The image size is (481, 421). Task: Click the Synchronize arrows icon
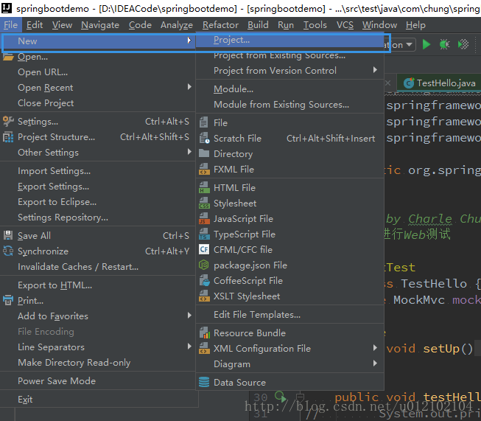click(8, 251)
